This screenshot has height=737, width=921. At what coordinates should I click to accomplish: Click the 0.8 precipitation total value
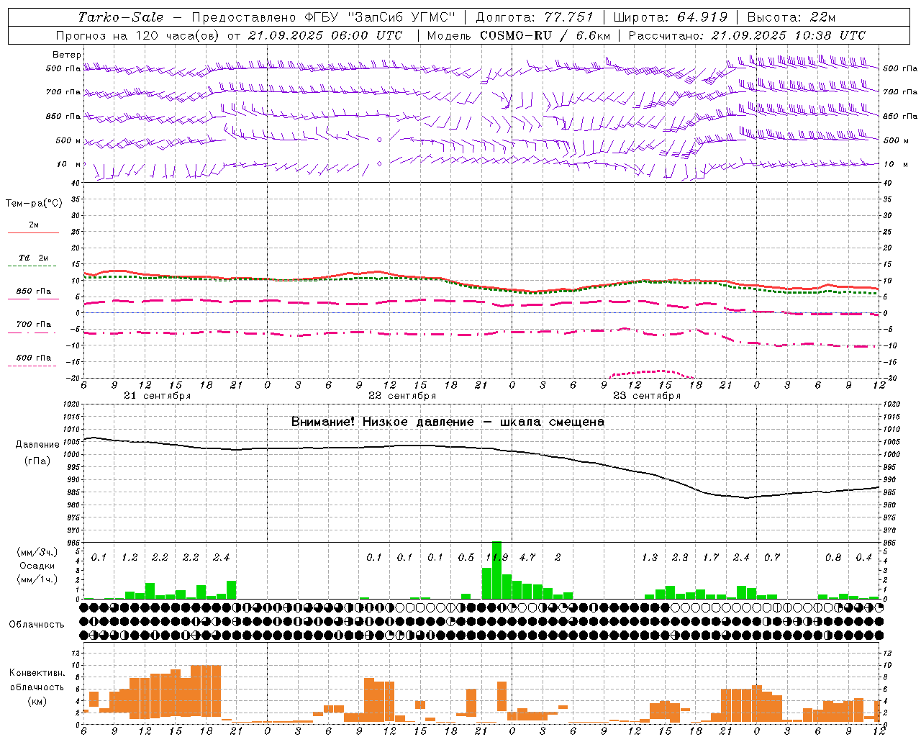coord(833,558)
